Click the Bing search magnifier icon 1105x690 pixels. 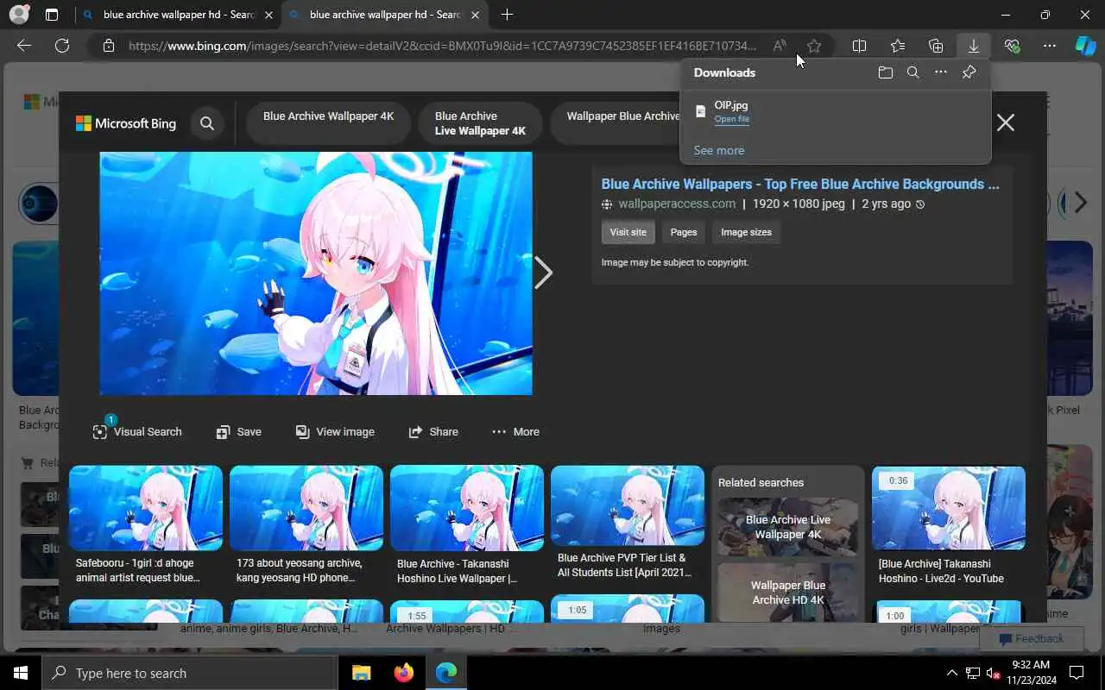[x=207, y=123]
